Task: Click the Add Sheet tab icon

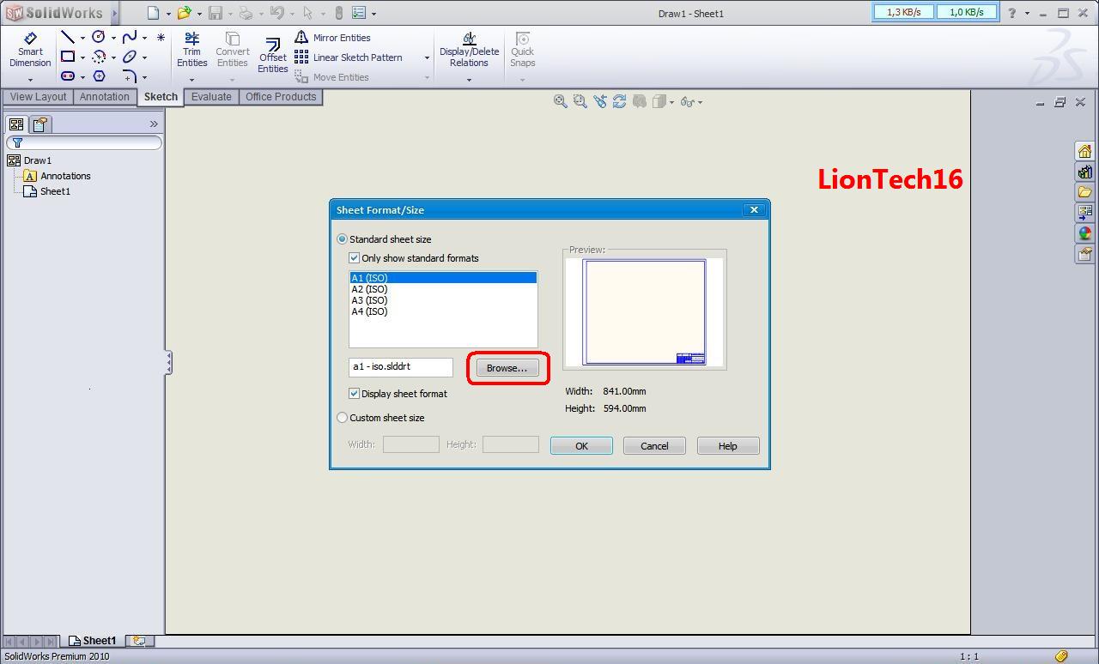Action: pyautogui.click(x=139, y=640)
